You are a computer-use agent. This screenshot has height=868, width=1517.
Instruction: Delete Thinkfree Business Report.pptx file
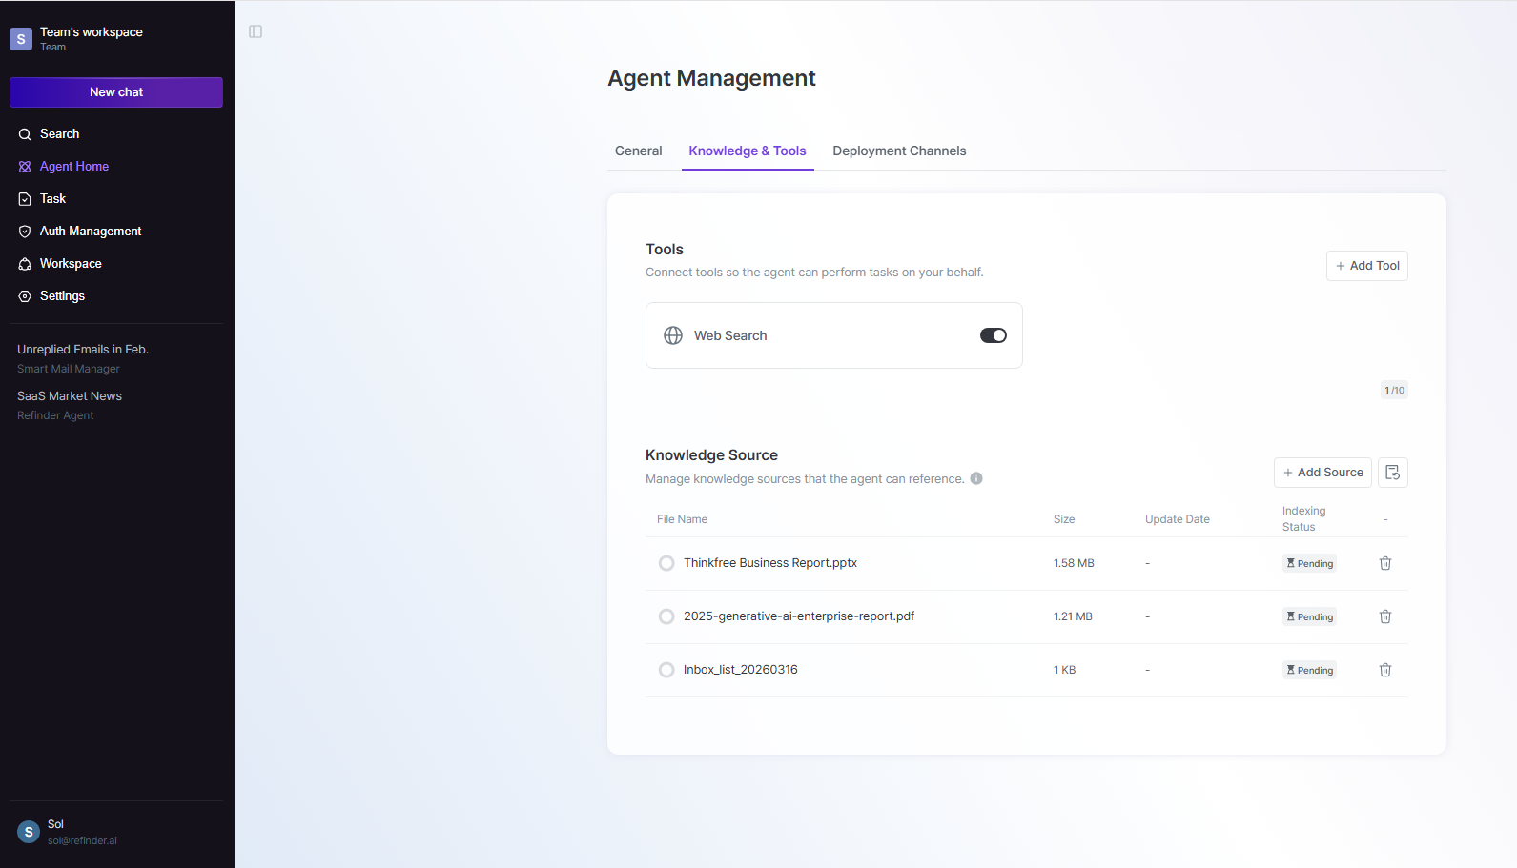pos(1385,563)
